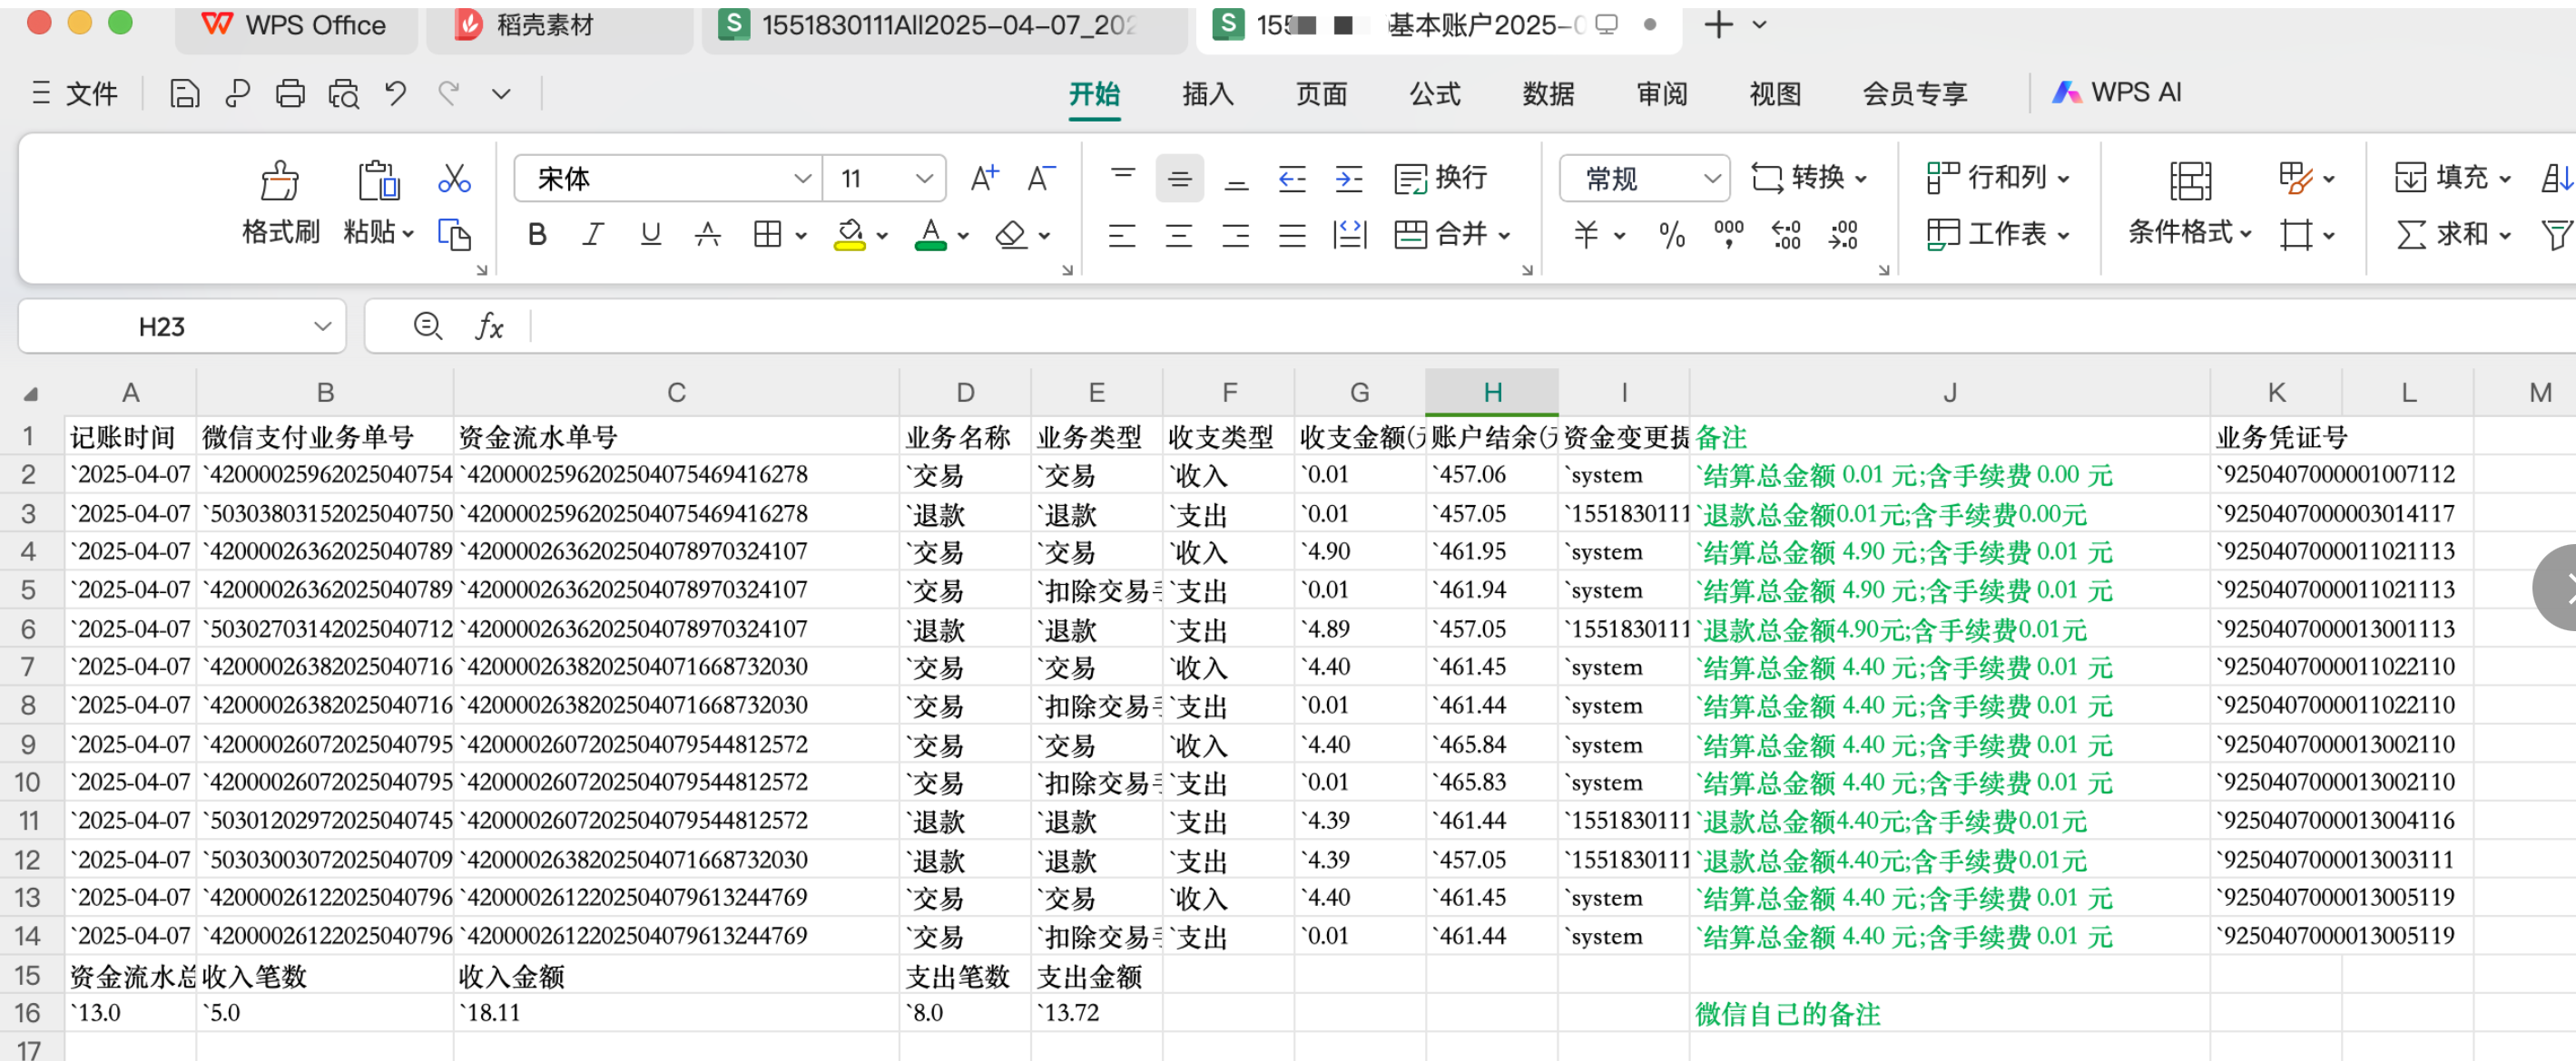Click the Undo arrow icon
Viewport: 2576px width, 1061px height.
click(x=395, y=94)
